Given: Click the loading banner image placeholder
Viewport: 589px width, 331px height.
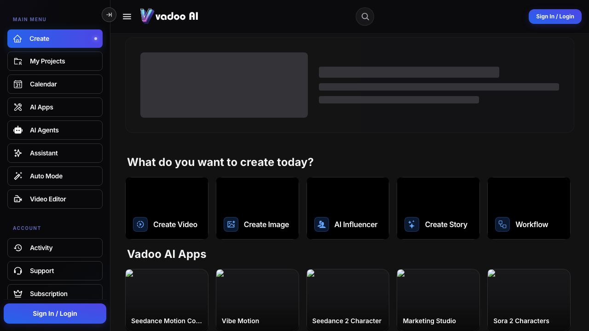Looking at the screenshot, I should point(224,85).
